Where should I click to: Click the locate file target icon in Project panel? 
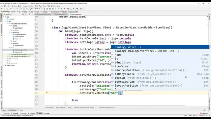(23, 14)
